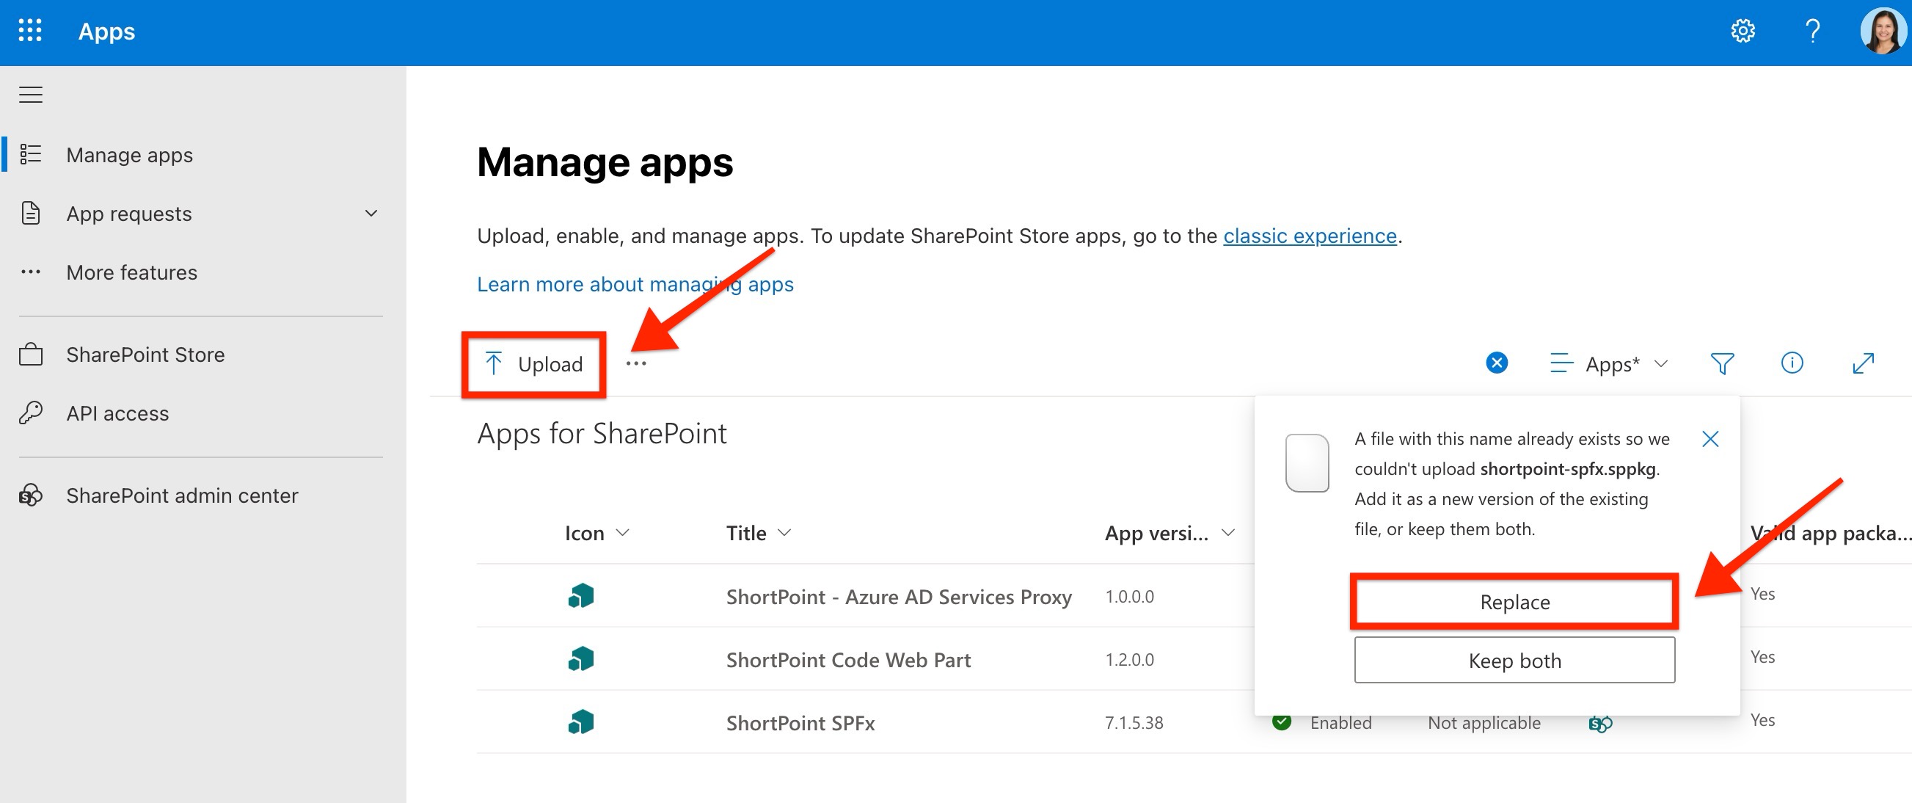
Task: Dismiss the duplicate file notification
Action: 1711,439
